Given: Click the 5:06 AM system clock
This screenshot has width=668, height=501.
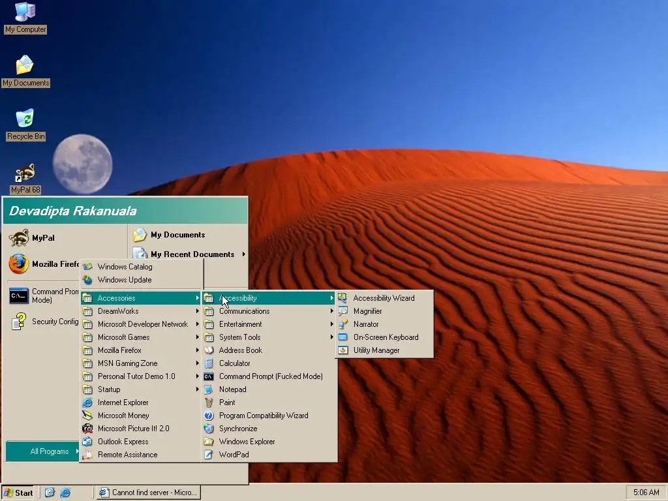Looking at the screenshot, I should 646,493.
